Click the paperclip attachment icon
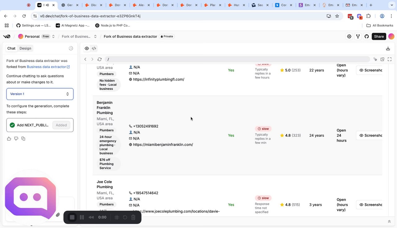 click(58, 215)
